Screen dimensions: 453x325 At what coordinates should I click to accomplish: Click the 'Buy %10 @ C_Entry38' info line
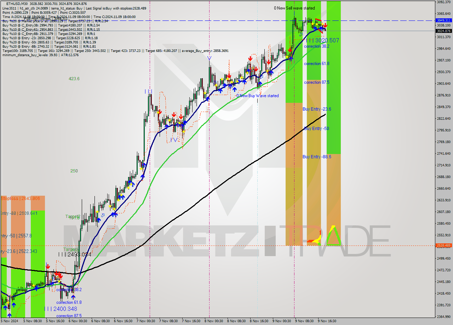(51, 25)
